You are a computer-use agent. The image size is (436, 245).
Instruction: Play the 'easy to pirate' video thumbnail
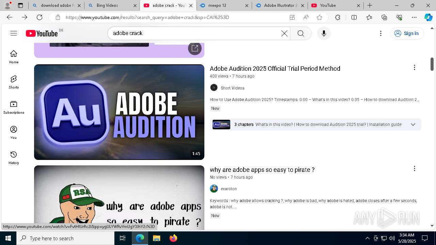119,197
